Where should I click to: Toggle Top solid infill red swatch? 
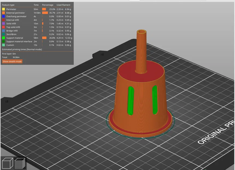(x=4, y=27)
